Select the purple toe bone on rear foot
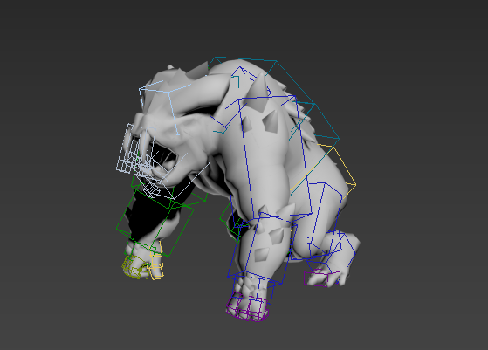This screenshot has height=350, width=488. tap(322, 278)
